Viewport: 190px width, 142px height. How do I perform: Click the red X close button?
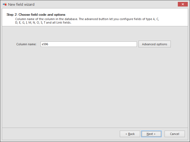point(183,4)
